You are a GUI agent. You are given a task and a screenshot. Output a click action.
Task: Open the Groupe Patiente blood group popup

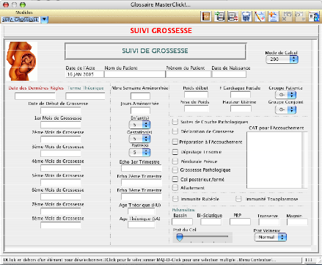pyautogui.click(x=285, y=95)
